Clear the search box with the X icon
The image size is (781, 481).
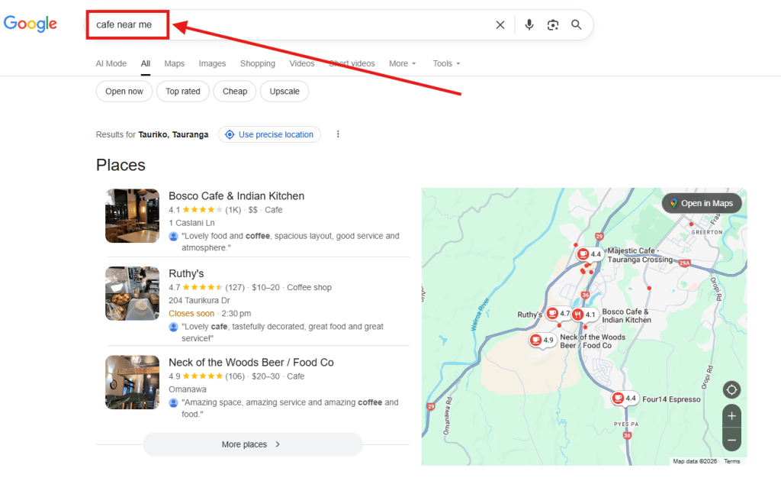pos(500,25)
